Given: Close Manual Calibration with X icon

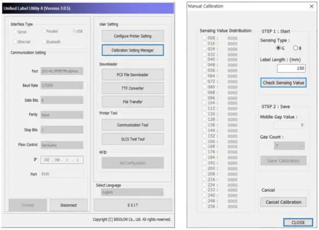Looking at the screenshot, I should click(311, 6).
